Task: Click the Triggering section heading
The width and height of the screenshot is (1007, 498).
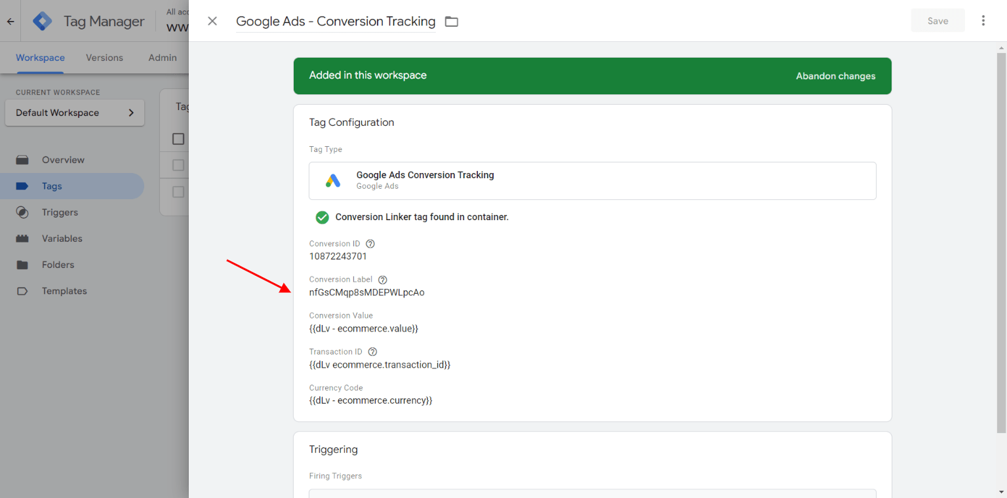Action: 333,450
